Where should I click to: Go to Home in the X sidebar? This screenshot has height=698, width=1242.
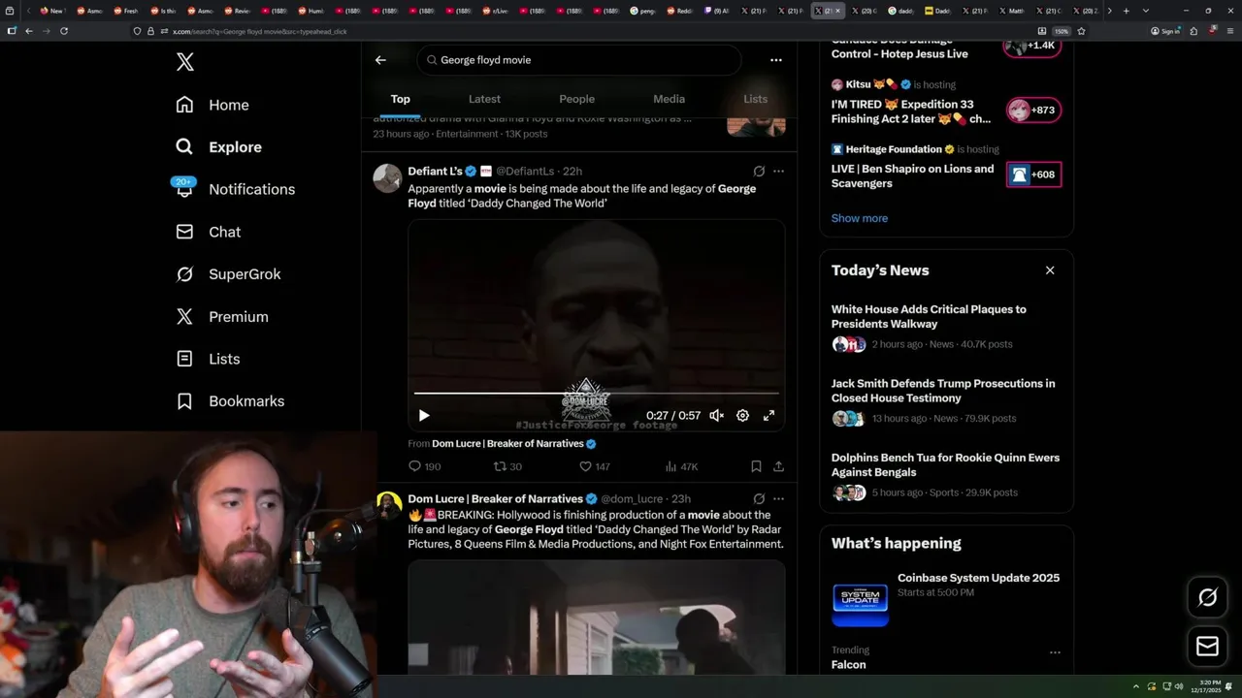(x=212, y=105)
